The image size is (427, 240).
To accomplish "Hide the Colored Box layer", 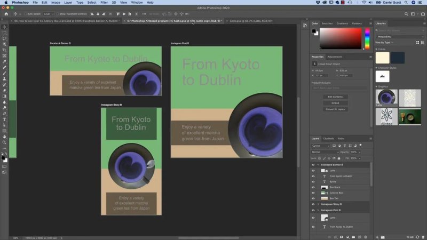I will tap(313, 193).
